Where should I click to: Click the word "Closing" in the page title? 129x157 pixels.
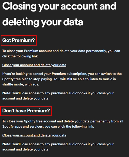point(19,6)
